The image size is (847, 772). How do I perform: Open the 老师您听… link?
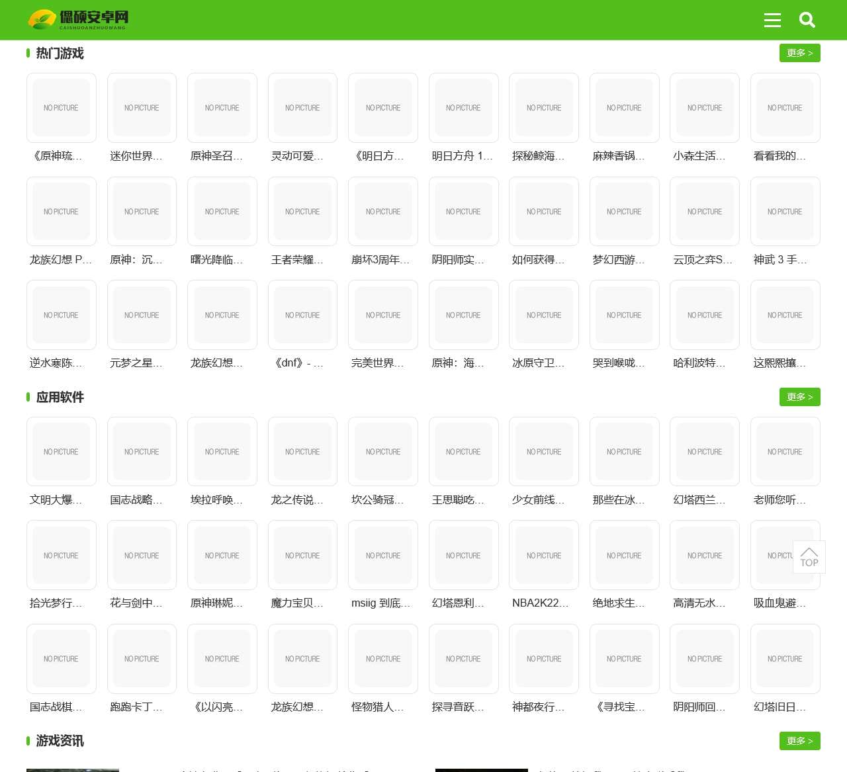point(780,500)
